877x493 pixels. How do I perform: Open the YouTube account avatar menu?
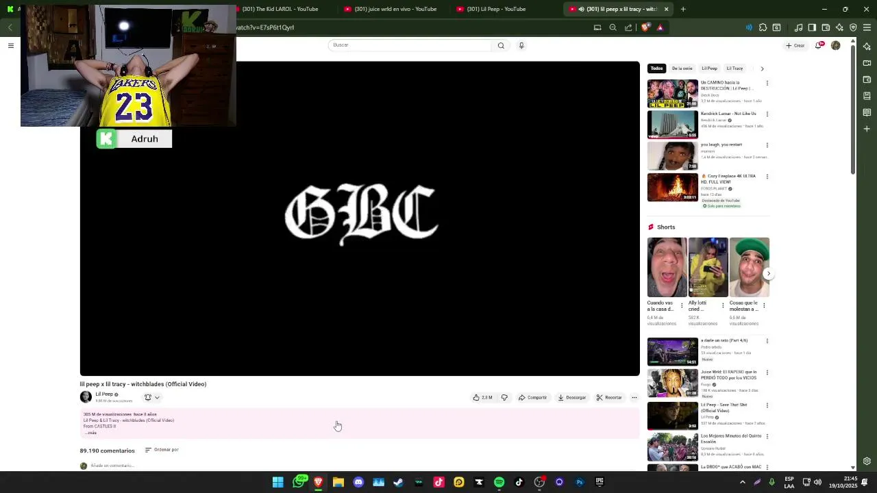(x=835, y=45)
